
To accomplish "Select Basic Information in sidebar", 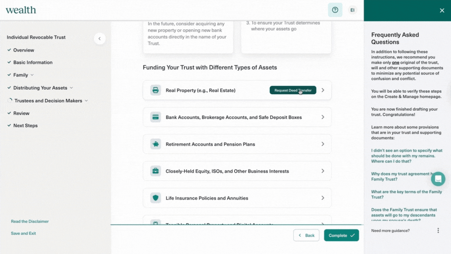I will [x=33, y=62].
